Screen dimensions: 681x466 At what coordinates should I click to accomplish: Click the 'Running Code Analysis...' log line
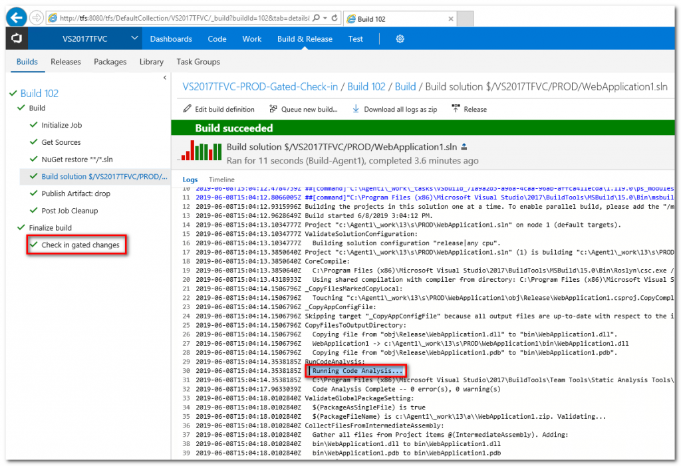point(357,371)
